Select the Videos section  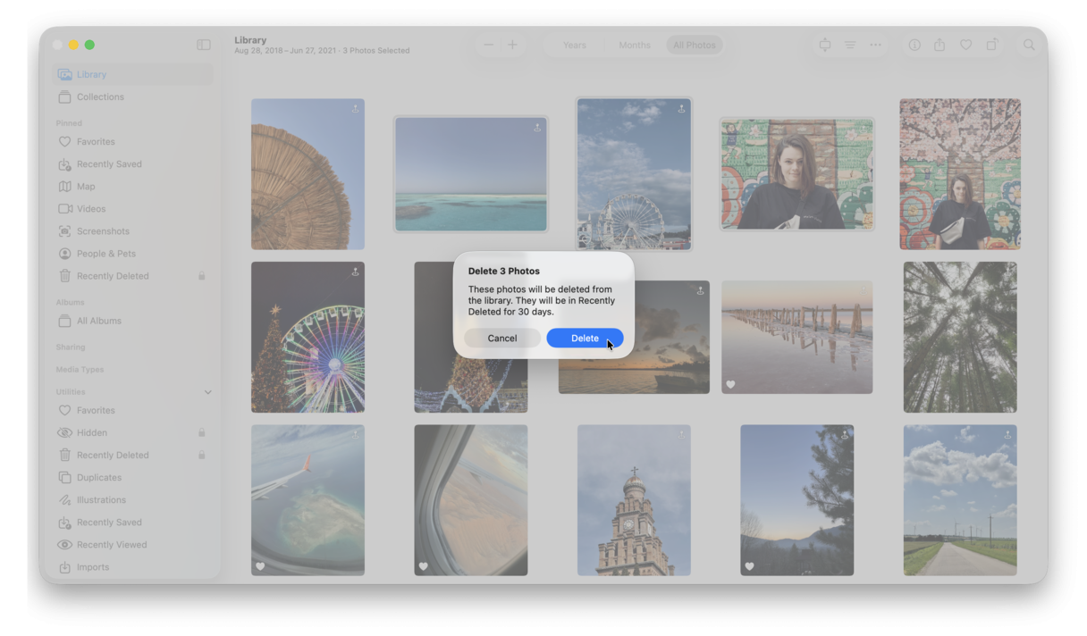pos(91,208)
